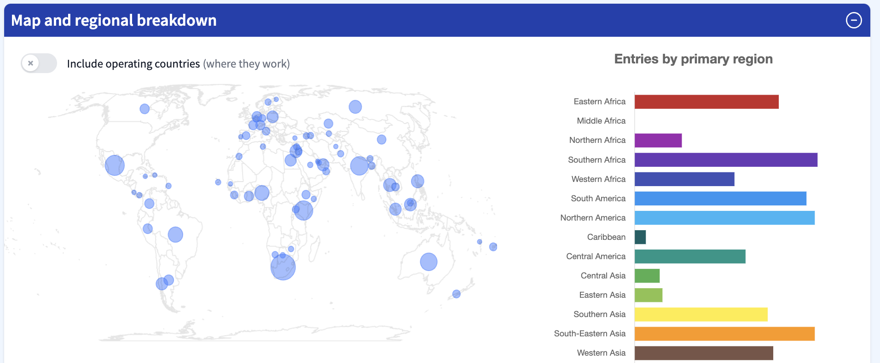Click the small Caribbean bar

(x=640, y=237)
